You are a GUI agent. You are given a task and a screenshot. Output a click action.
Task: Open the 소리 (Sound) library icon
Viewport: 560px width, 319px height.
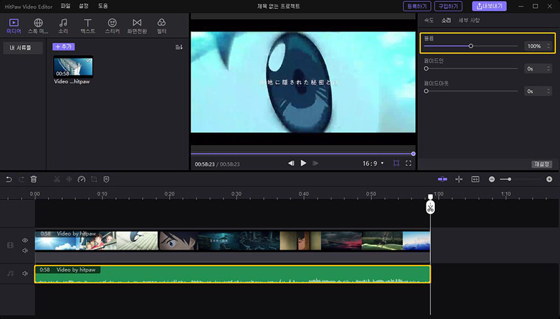pos(63,26)
